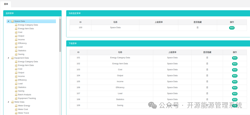The width and height of the screenshot is (250, 115).
Task: Click 修改 for Space Data ID 100
Action: pyautogui.click(x=232, y=28)
